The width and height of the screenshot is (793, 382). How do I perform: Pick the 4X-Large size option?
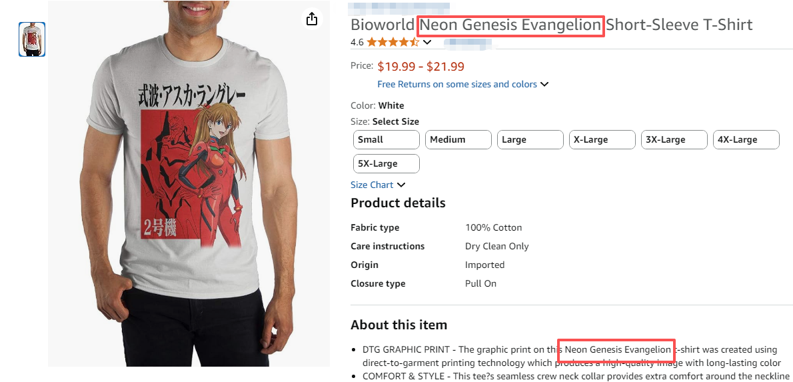746,139
